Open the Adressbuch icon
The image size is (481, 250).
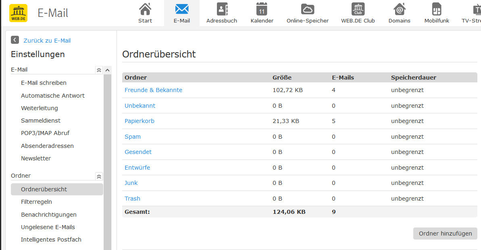point(222,9)
